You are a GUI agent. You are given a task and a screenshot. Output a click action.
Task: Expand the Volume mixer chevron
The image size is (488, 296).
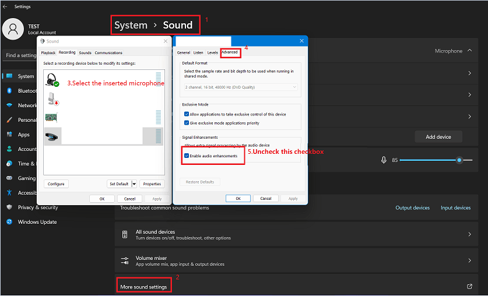pyautogui.click(x=470, y=260)
